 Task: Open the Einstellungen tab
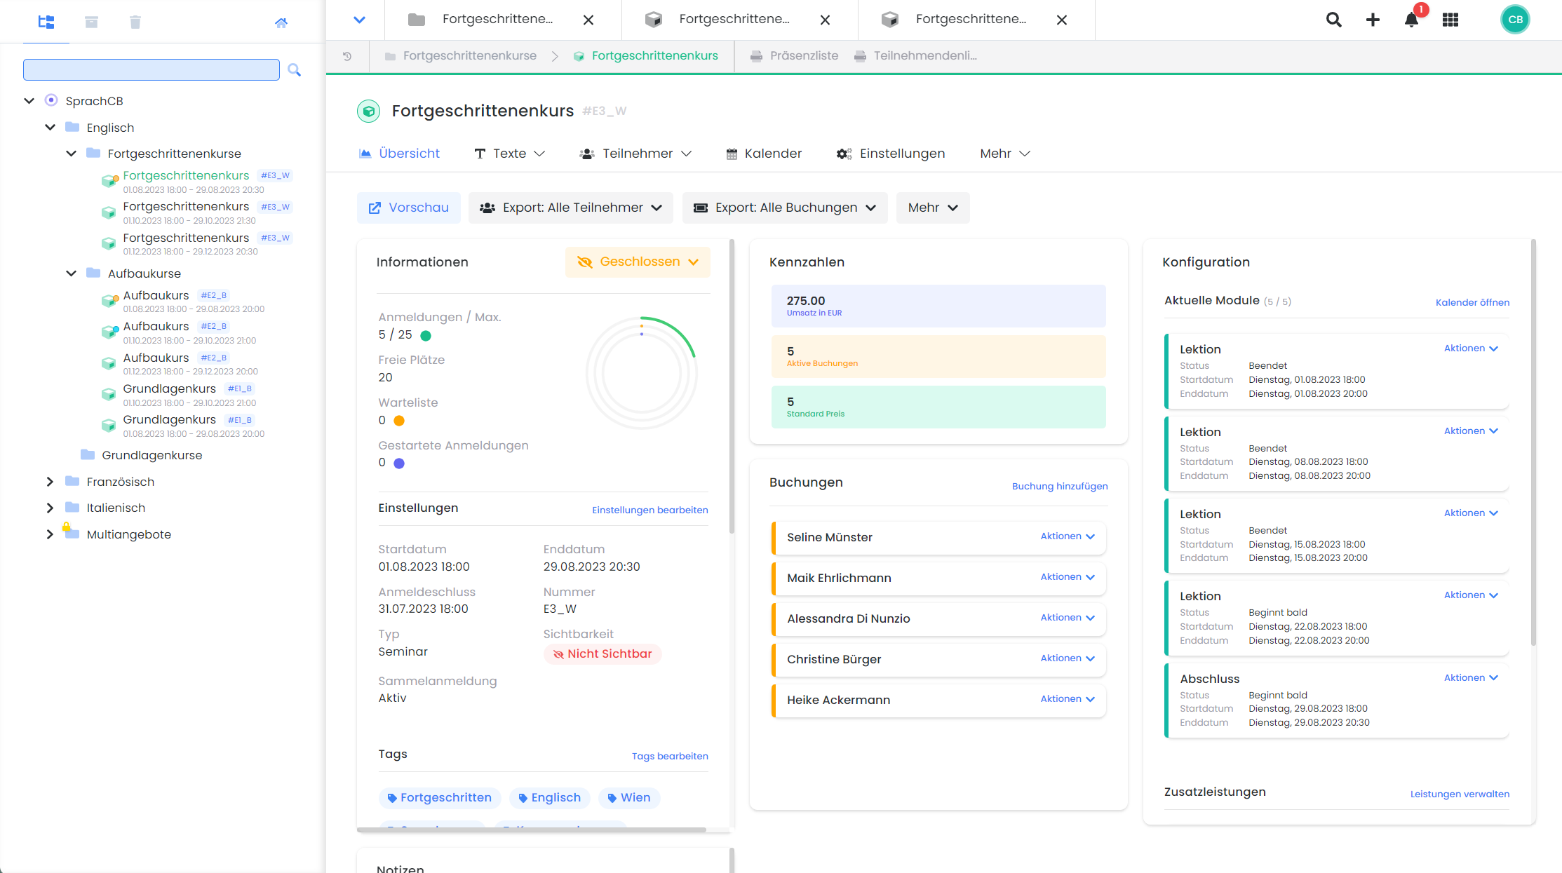[891, 154]
